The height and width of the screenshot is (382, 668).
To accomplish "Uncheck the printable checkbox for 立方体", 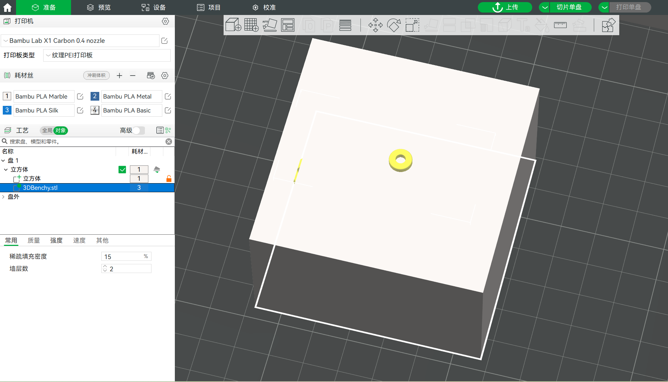I will (122, 170).
